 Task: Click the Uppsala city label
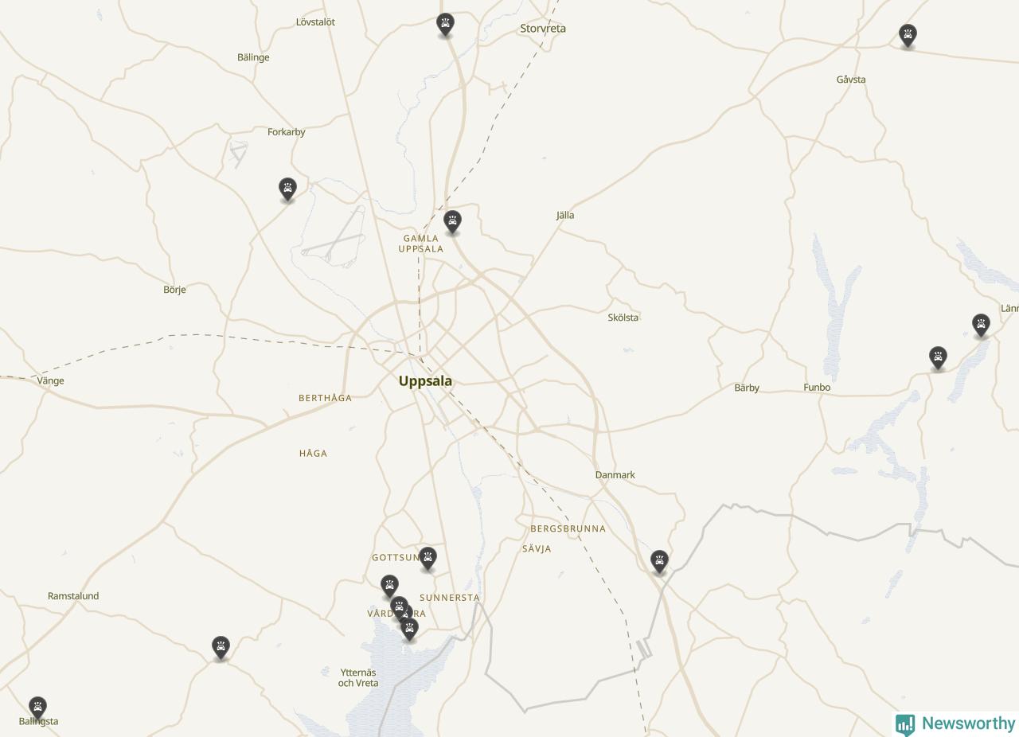(x=425, y=381)
